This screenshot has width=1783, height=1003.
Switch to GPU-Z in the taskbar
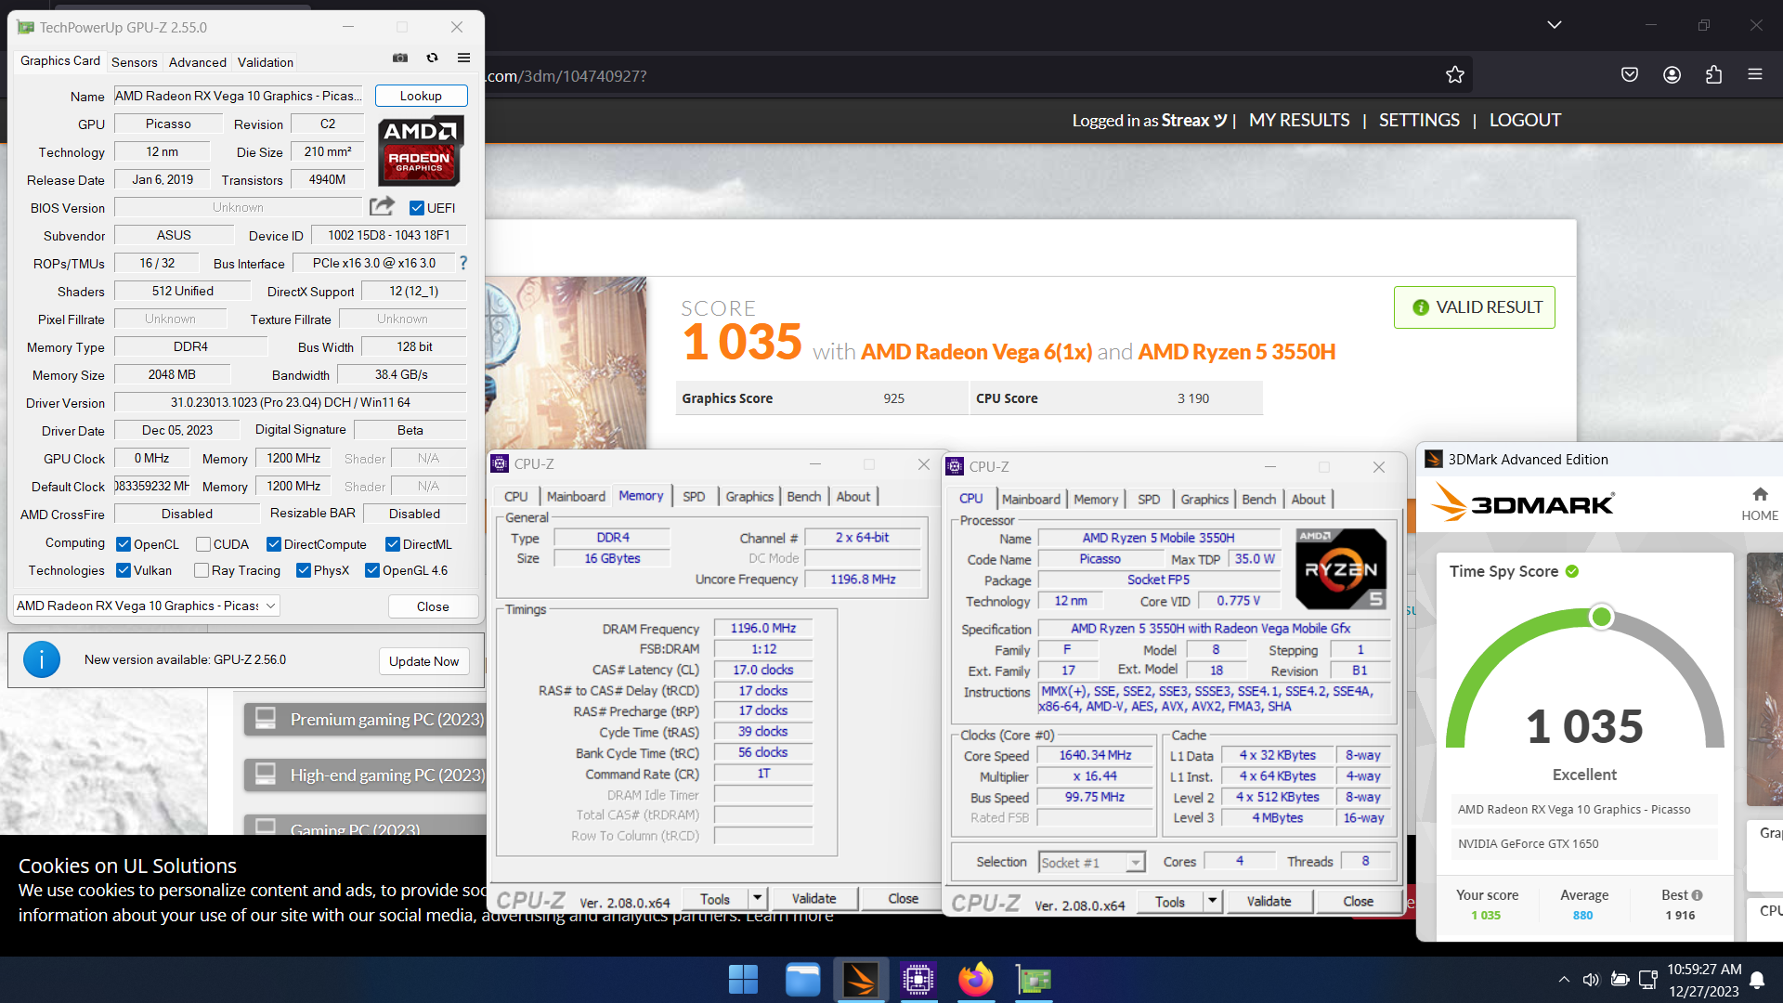1034,980
